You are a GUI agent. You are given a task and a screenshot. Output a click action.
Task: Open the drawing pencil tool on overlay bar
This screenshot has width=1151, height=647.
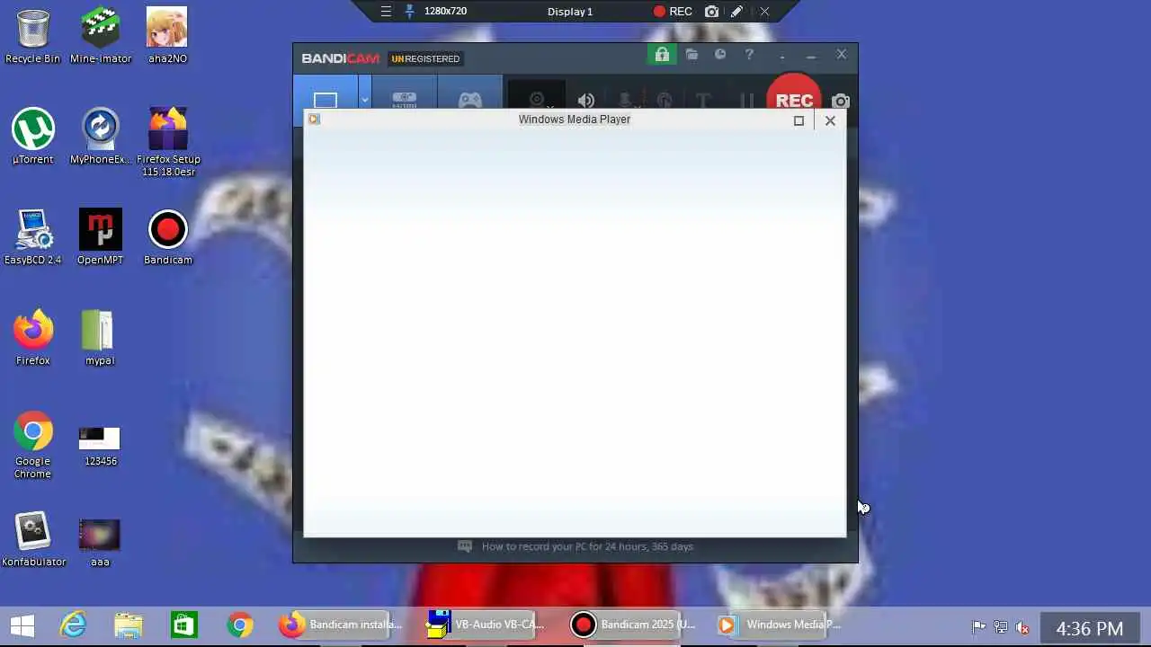click(737, 12)
